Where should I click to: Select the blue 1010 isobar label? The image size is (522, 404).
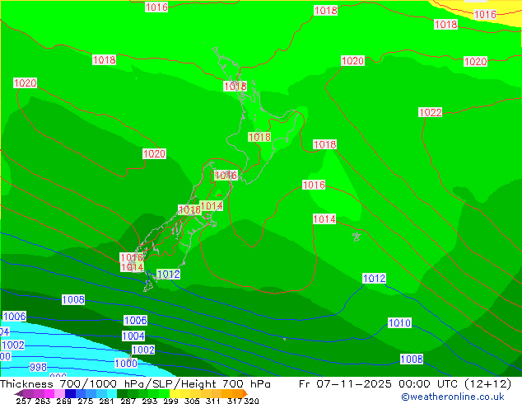coord(399,322)
